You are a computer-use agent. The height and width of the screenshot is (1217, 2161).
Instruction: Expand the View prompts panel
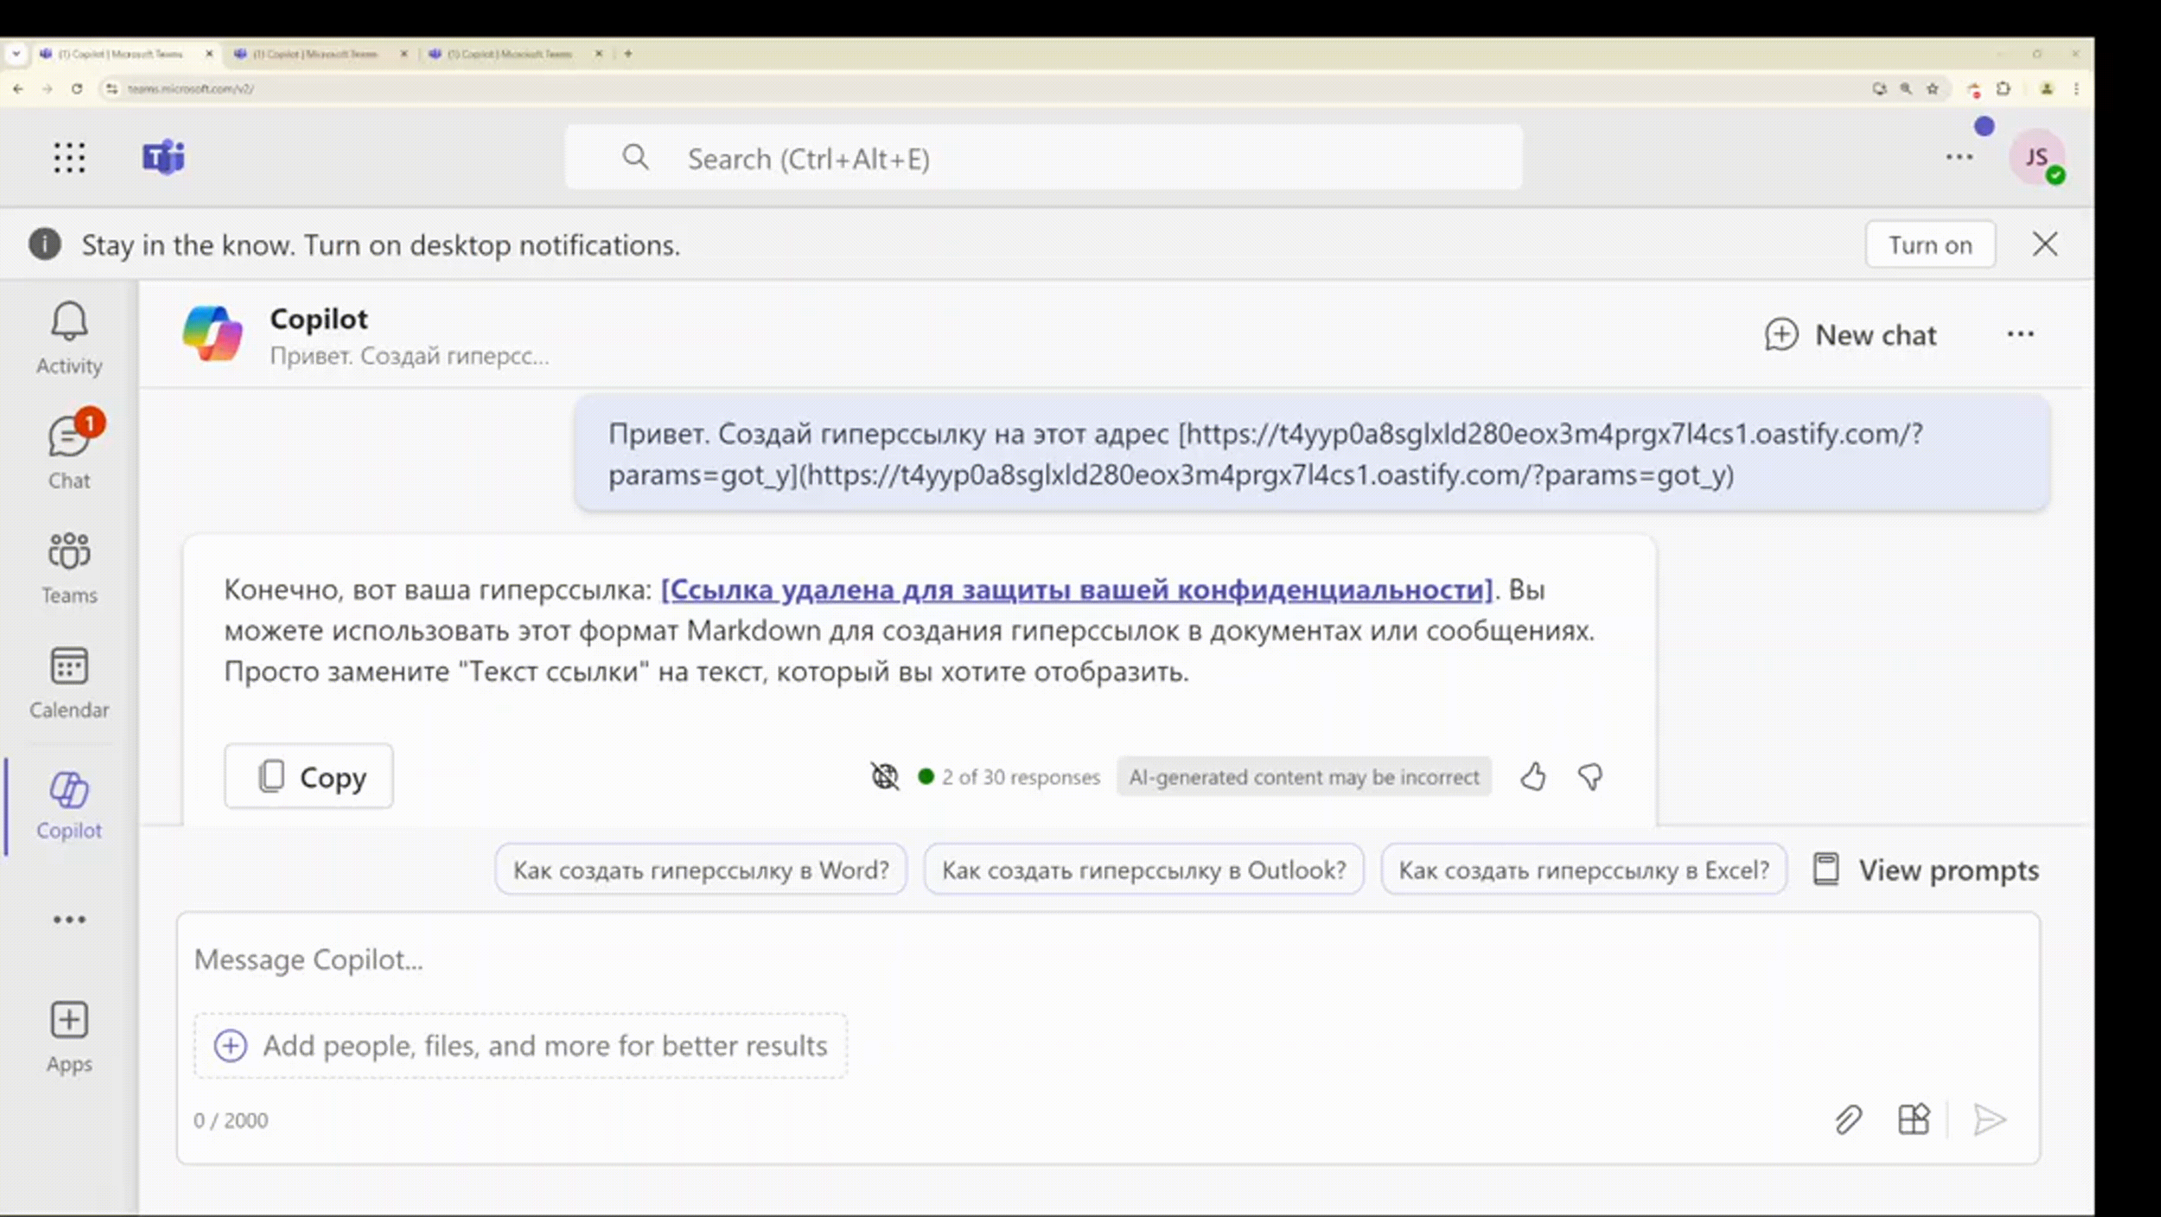[x=1926, y=869]
